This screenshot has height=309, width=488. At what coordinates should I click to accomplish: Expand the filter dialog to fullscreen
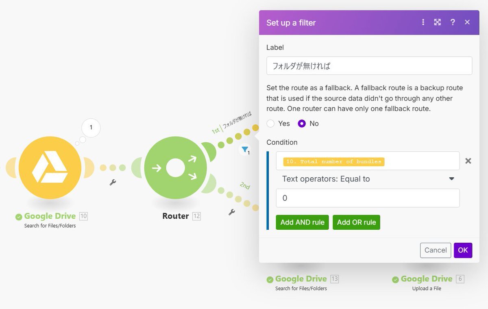coord(438,22)
